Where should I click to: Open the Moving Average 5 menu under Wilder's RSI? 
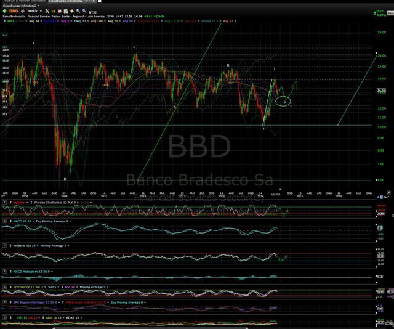55,246
